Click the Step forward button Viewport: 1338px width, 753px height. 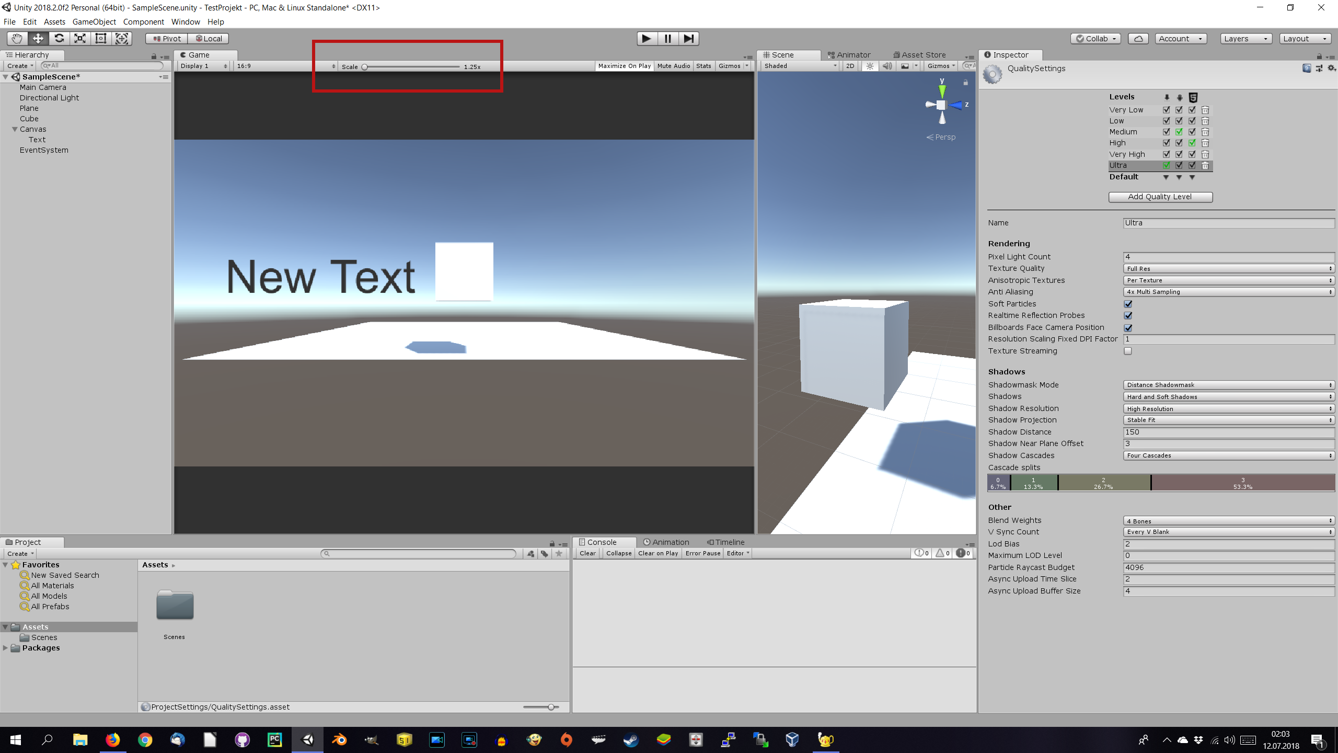(x=688, y=38)
